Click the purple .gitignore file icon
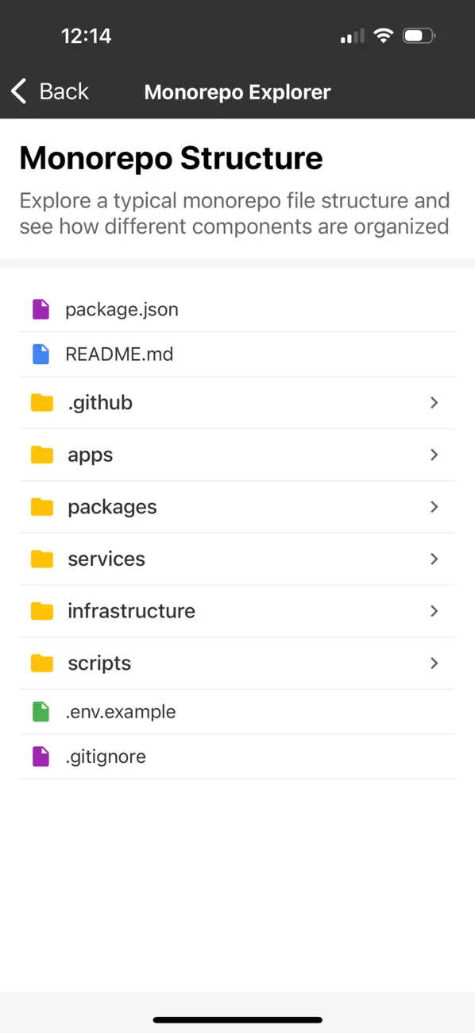Viewport: 475px width, 1033px height. point(41,756)
